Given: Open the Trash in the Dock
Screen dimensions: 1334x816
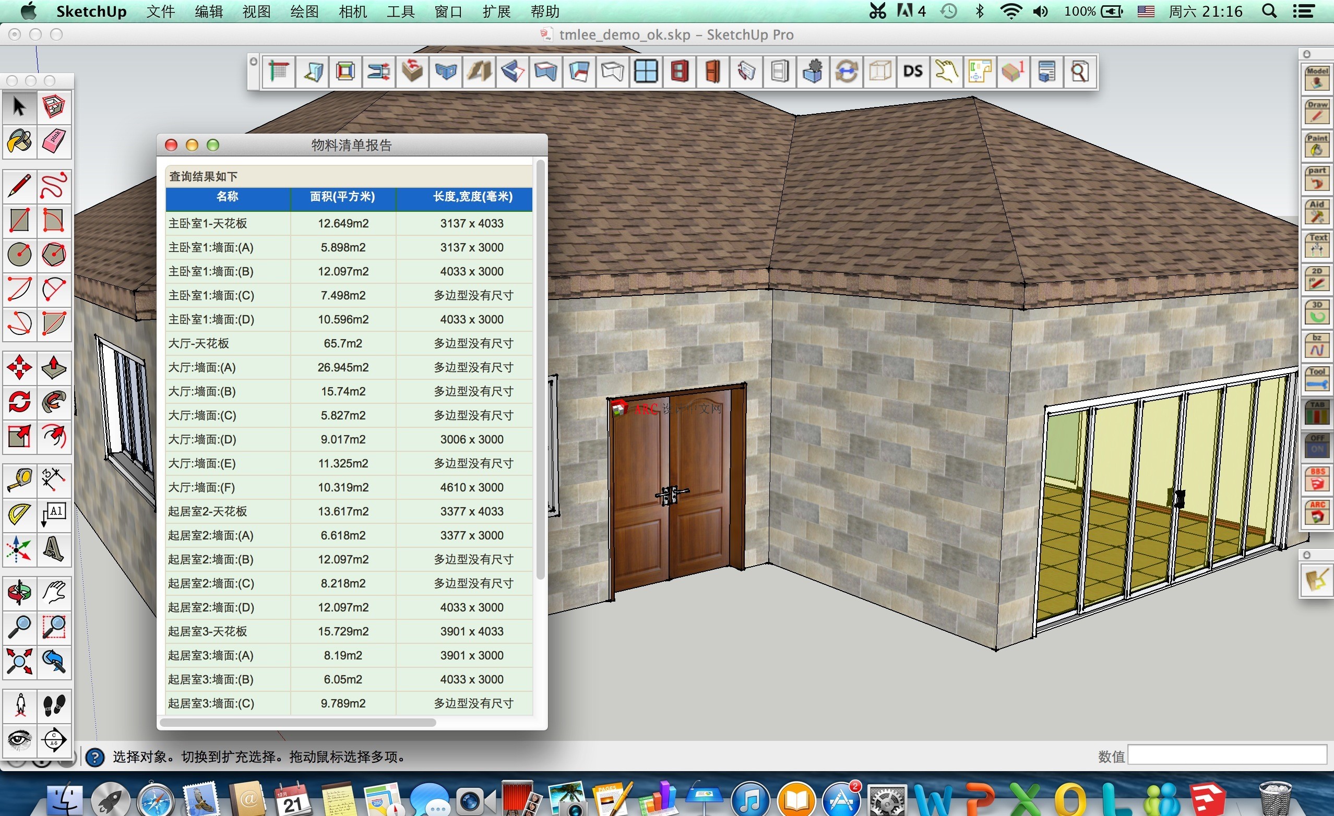Looking at the screenshot, I should pos(1275,799).
